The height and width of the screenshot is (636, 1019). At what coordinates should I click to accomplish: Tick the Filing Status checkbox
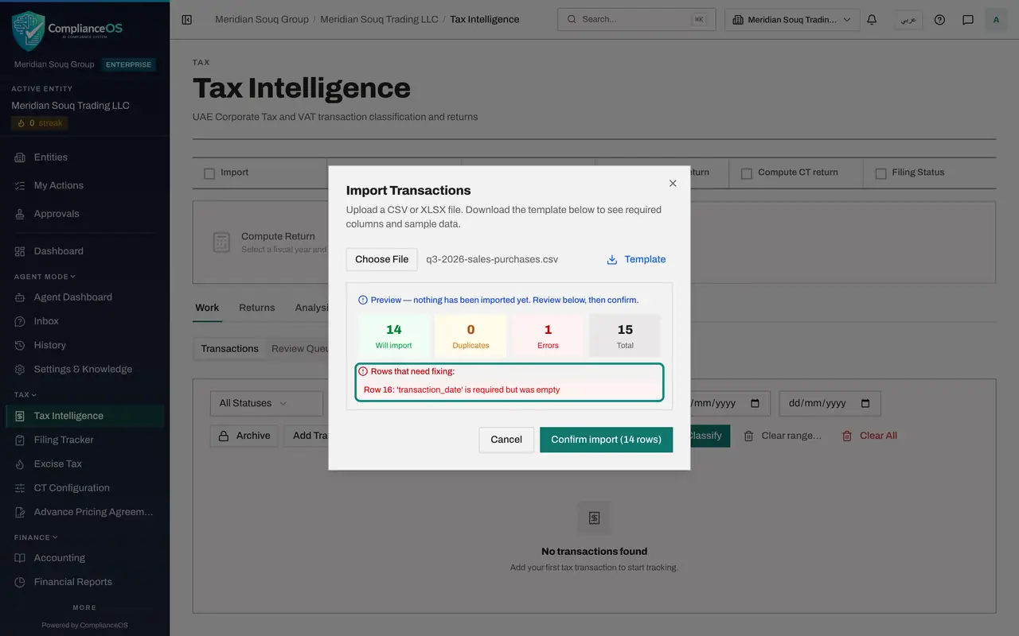click(880, 173)
